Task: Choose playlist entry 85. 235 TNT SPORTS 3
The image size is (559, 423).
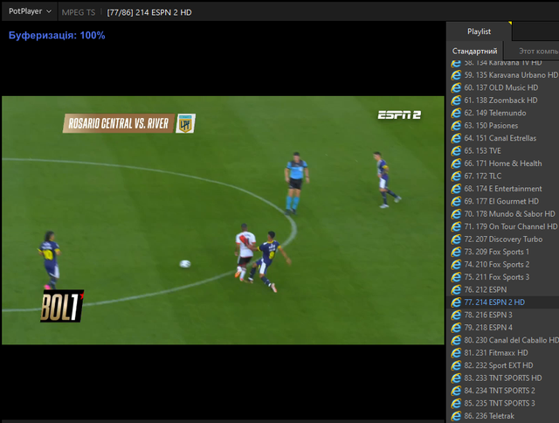Action: point(503,404)
